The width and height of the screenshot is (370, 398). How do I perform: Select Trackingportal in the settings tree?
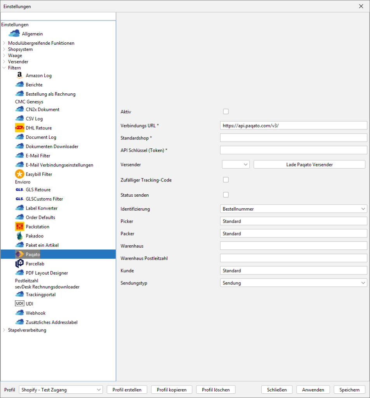[x=40, y=295]
